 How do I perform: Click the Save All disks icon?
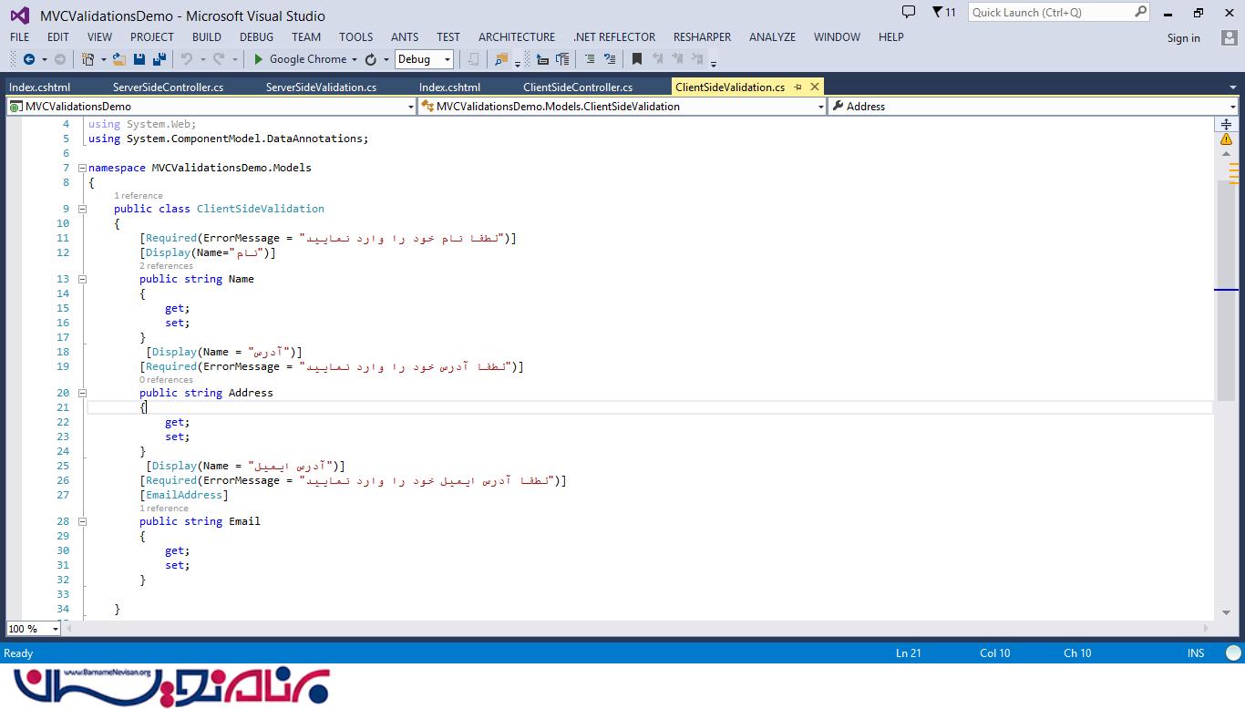pyautogui.click(x=159, y=59)
